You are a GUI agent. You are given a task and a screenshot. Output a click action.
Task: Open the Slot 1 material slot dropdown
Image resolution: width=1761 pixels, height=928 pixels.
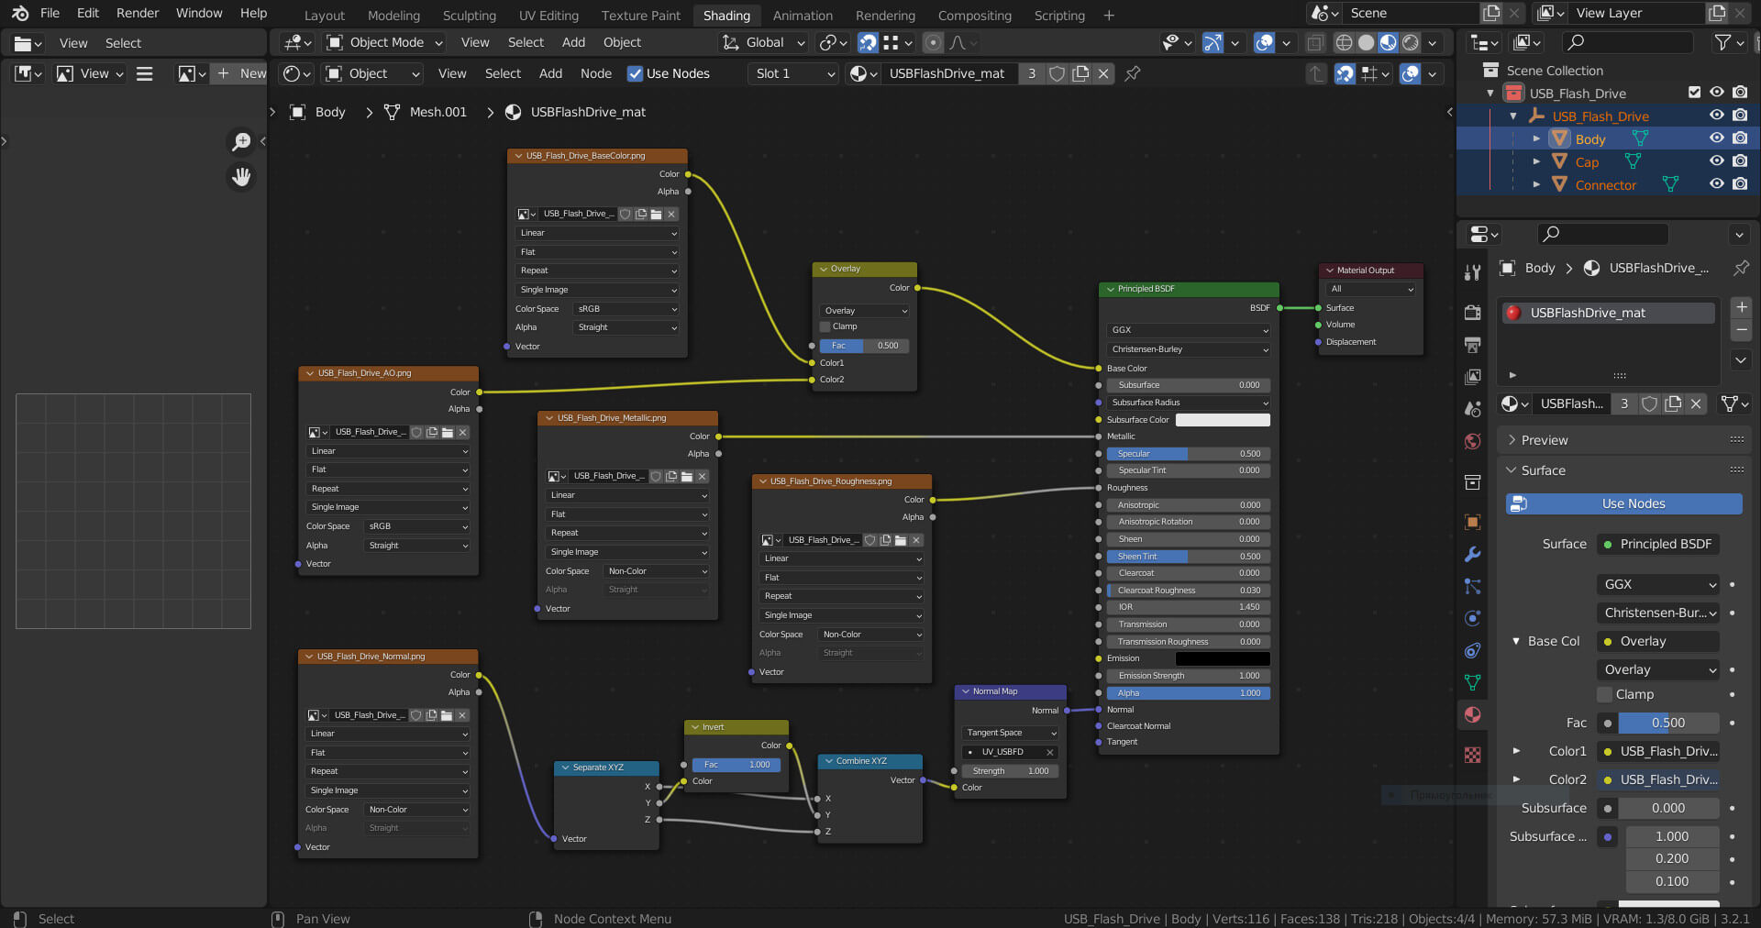pyautogui.click(x=794, y=73)
